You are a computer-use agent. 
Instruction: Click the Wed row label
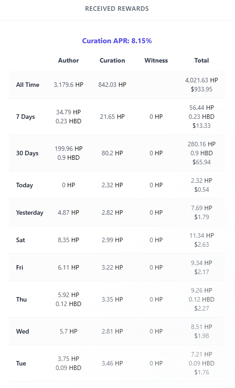22,331
